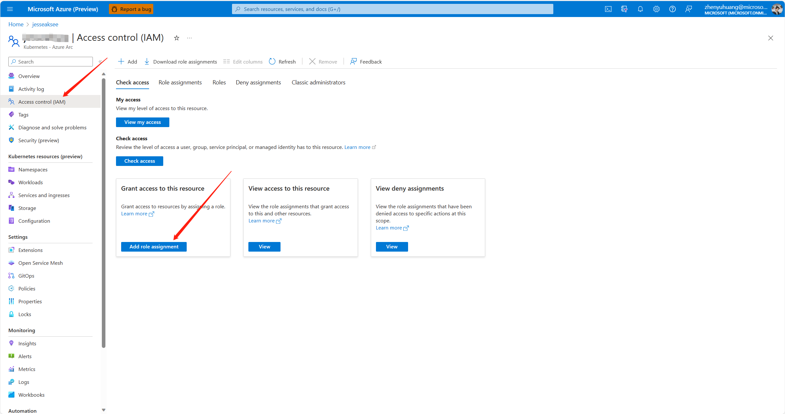785x414 pixels.
Task: Open Namespaces in sidebar
Action: [x=33, y=169]
